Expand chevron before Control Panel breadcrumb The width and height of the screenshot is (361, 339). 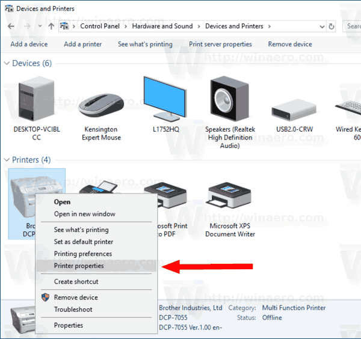74,26
